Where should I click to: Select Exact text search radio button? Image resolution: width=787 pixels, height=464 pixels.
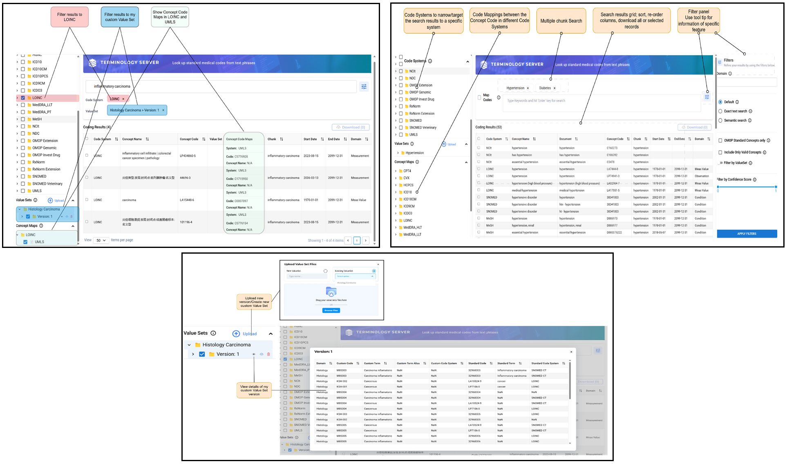720,111
